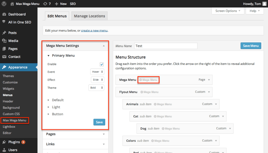
Task: Follow the create a new menu link
Action: click(94, 31)
